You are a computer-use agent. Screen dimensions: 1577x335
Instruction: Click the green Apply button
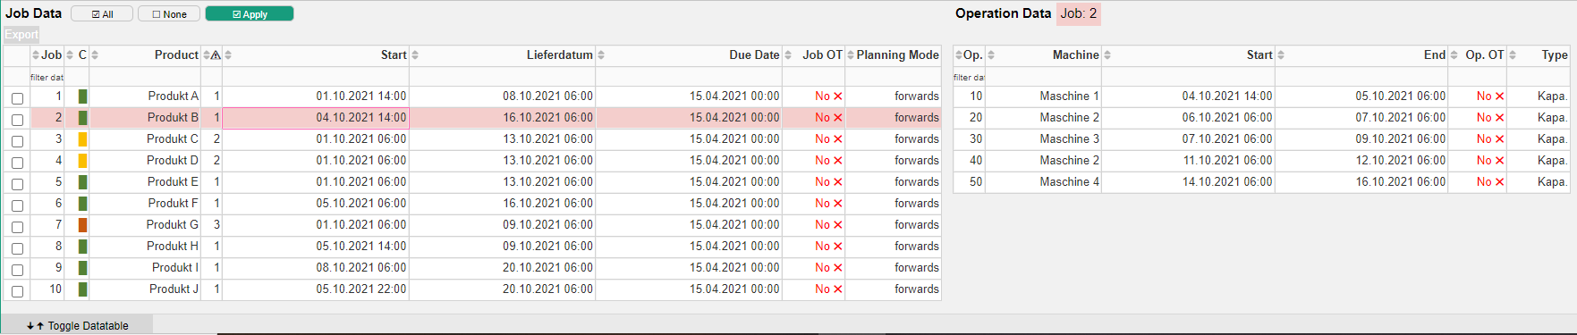coord(250,14)
